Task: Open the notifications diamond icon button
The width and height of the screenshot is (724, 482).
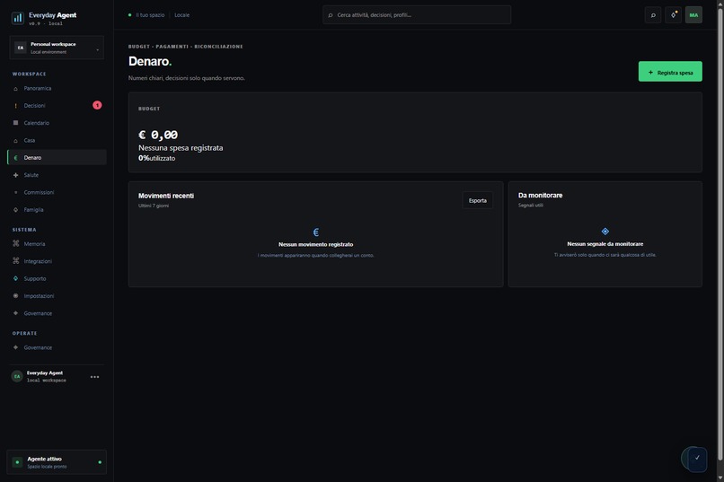Action: 673,15
